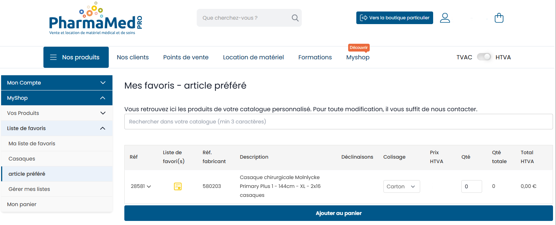556x225 pixels.
Task: Open the Carton colisage dropdown
Action: tap(401, 186)
